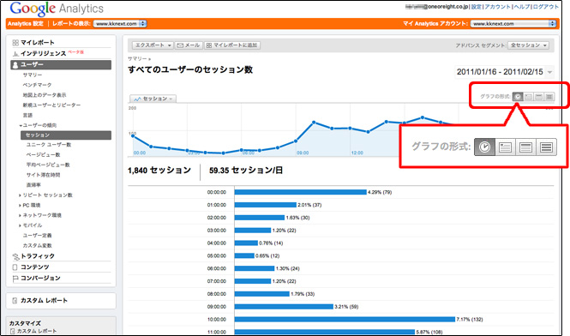The width and height of the screenshot is (570, 336).
Task: Open the セッション metric dropdown above chart
Action: tap(153, 99)
